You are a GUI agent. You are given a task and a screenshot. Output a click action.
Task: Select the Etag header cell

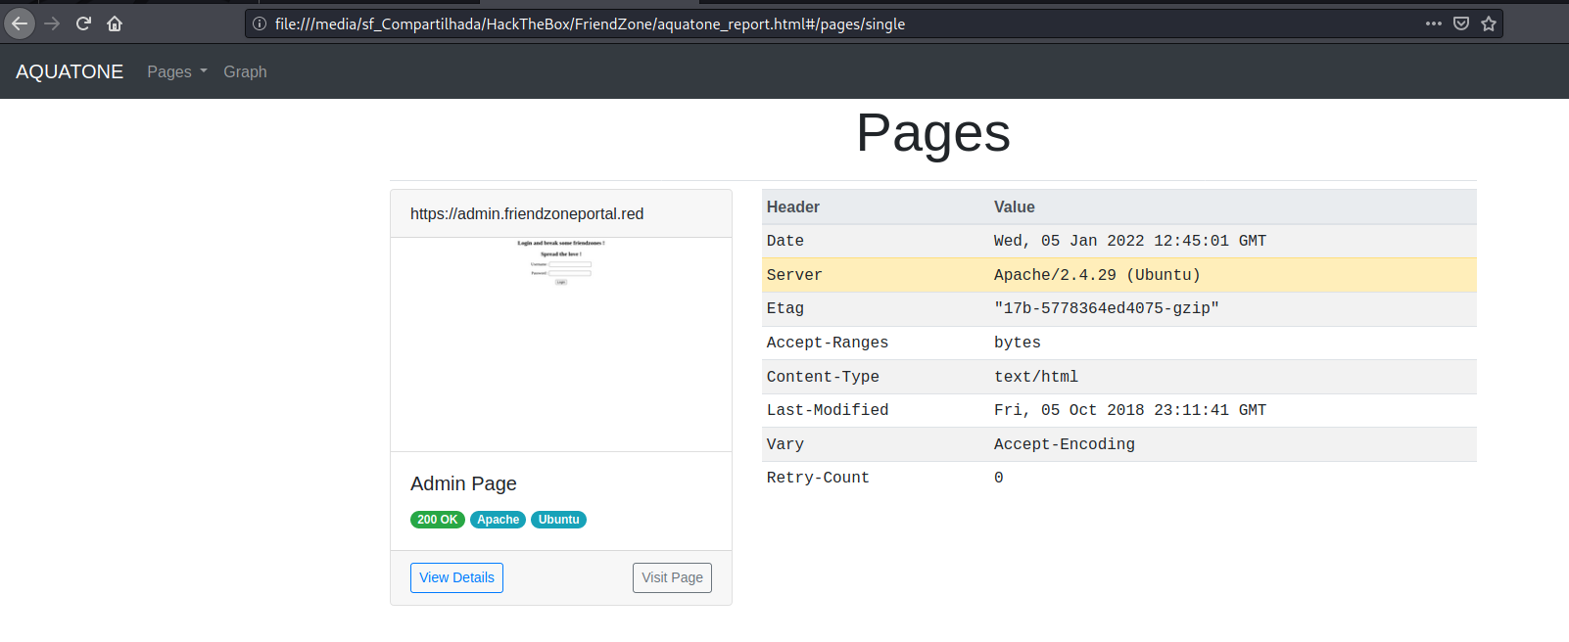[877, 308]
